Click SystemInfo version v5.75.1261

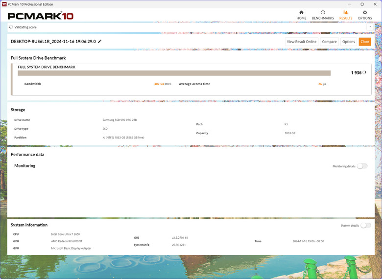(179, 245)
